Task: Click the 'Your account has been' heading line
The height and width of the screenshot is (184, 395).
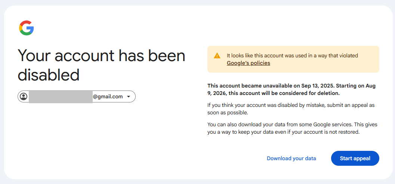Action: pyautogui.click(x=101, y=56)
